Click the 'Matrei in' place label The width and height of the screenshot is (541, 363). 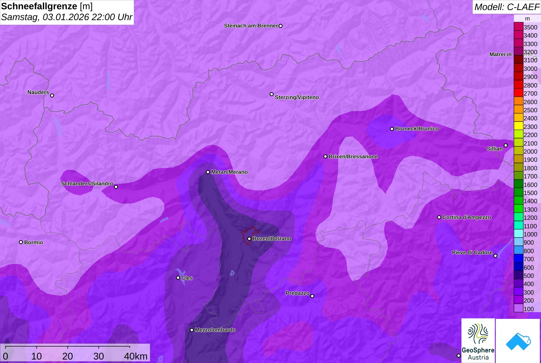[500, 55]
